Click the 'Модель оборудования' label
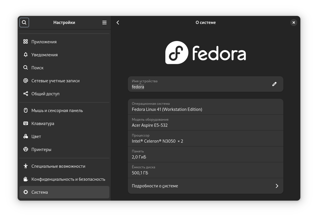The image size is (318, 220). [x=150, y=120]
